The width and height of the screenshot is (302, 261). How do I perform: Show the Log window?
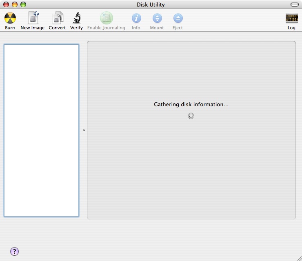point(292,18)
